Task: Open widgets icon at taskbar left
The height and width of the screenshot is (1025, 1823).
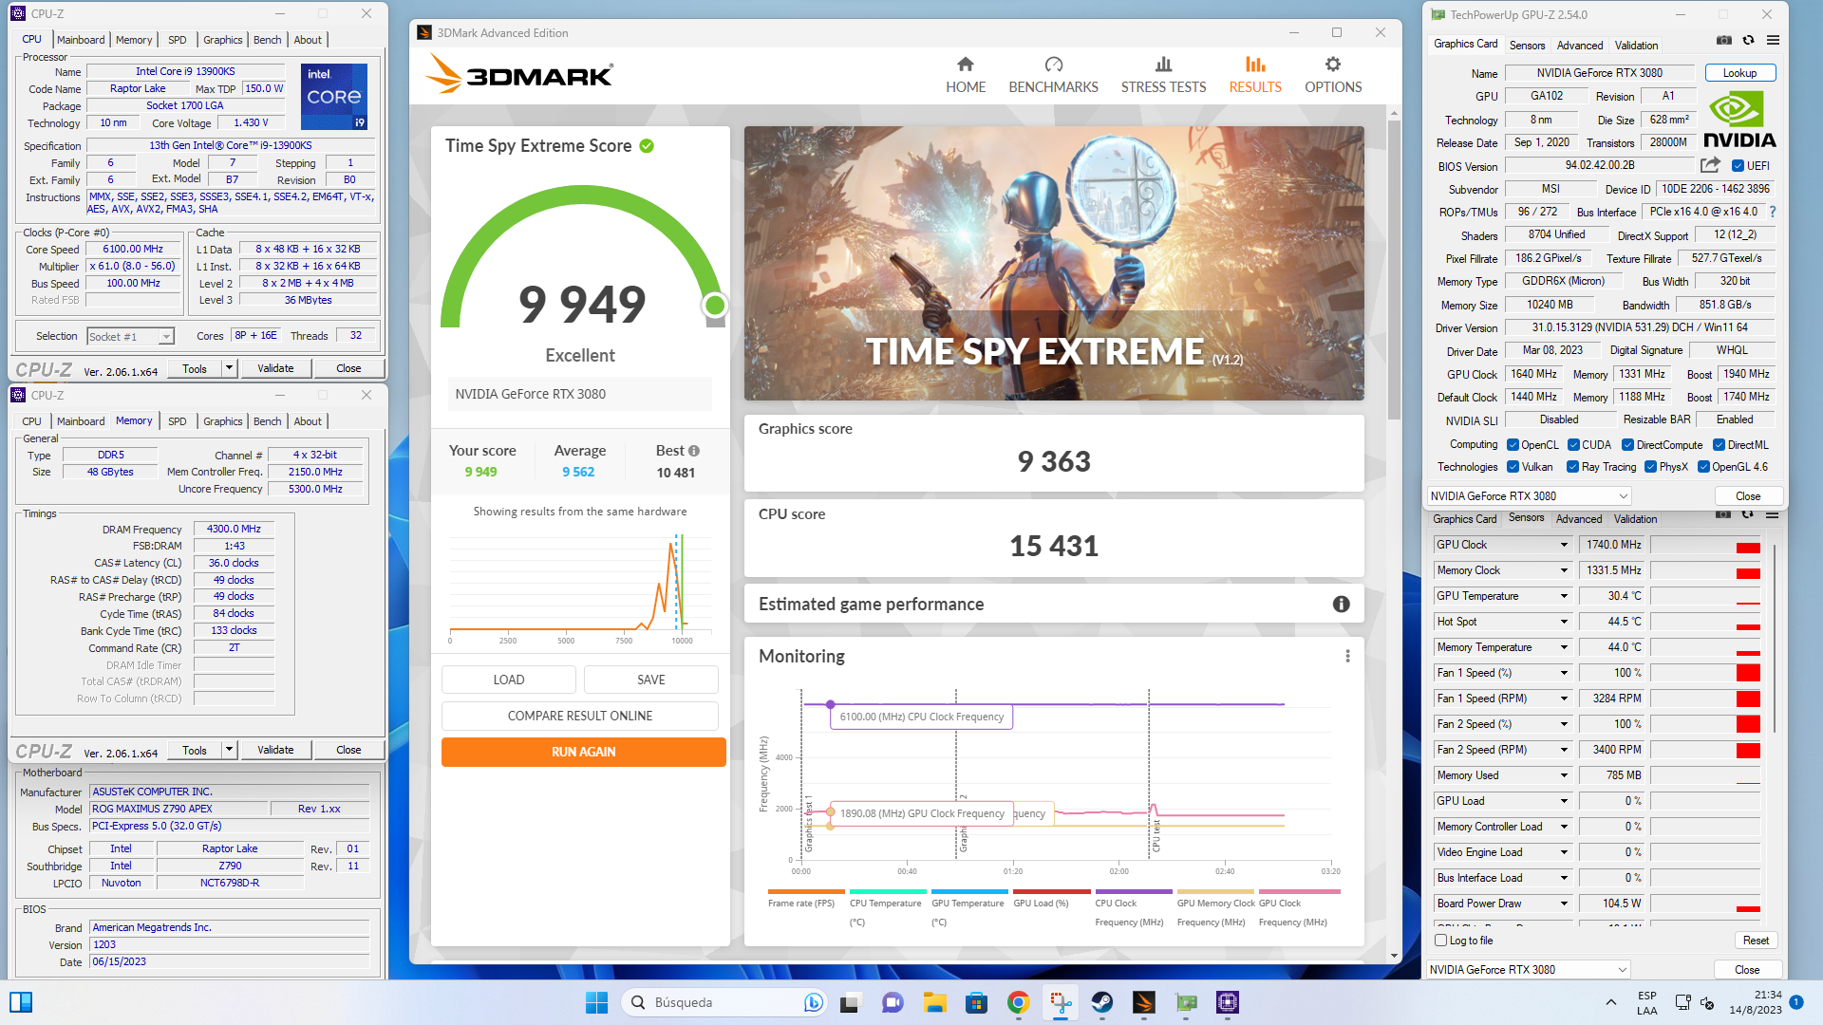Action: [21, 1002]
